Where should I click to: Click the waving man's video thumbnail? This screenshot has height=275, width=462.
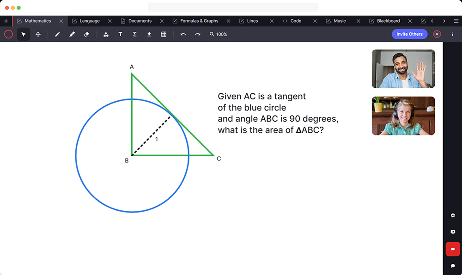[x=403, y=69]
